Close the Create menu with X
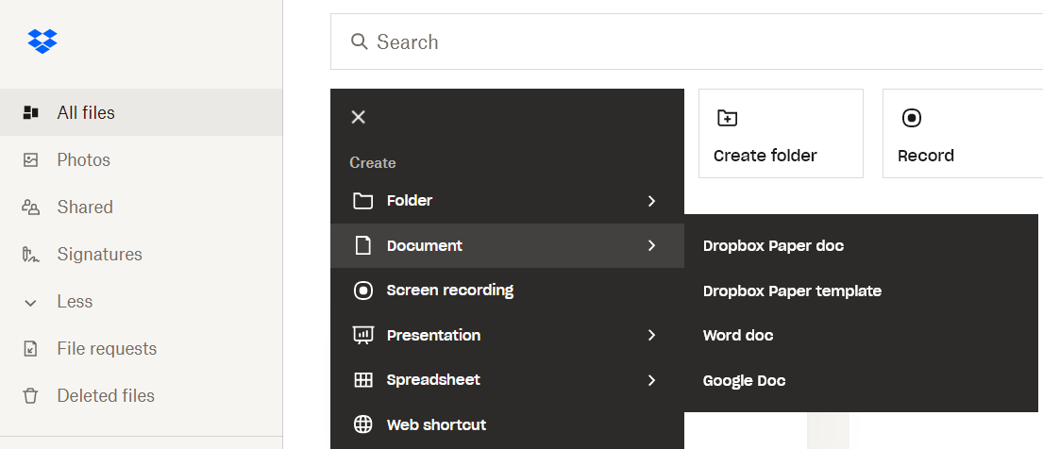Viewport: 1043px width, 449px height. point(359,118)
